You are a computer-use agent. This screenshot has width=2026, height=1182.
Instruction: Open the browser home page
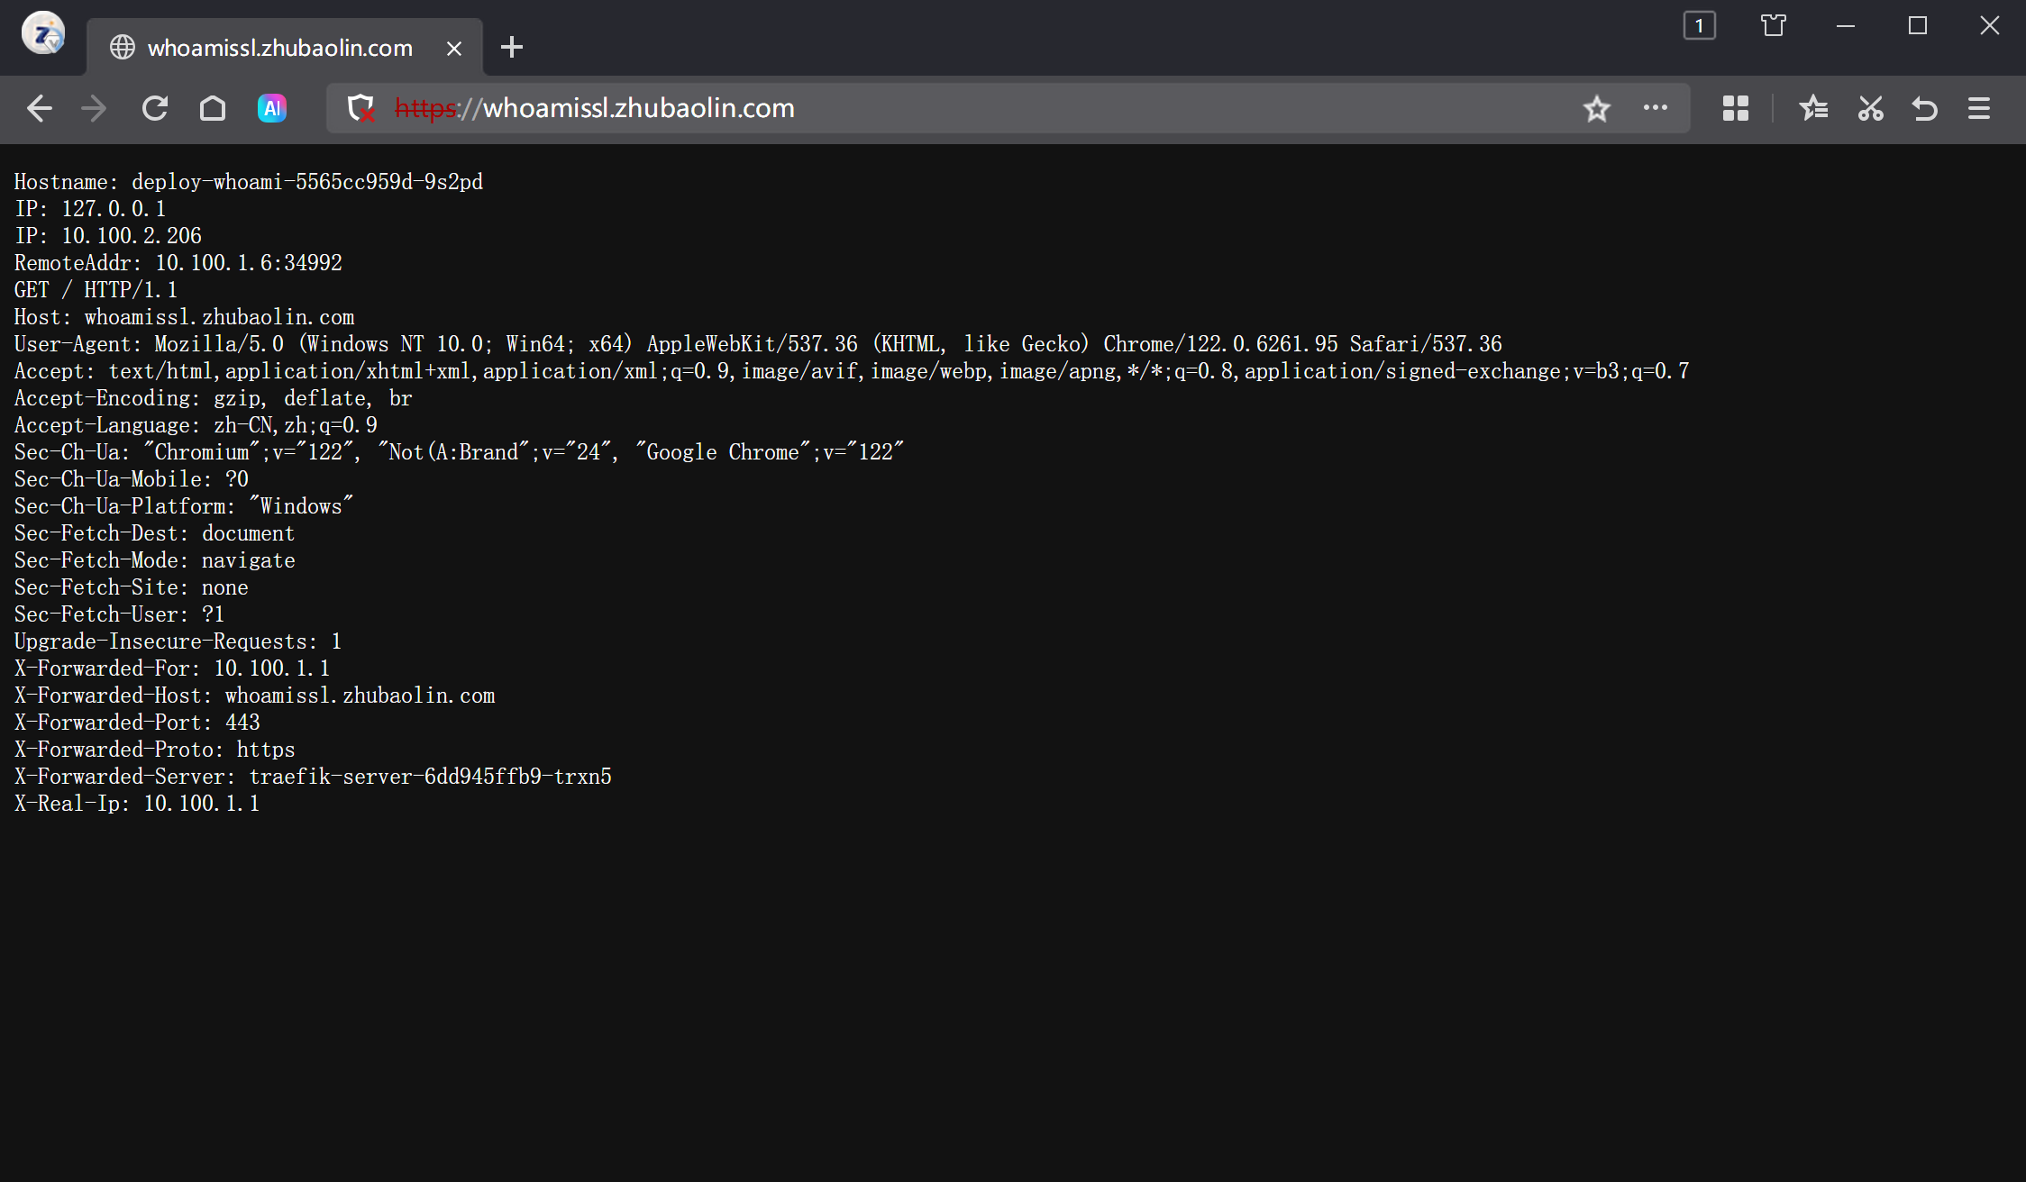tap(213, 109)
